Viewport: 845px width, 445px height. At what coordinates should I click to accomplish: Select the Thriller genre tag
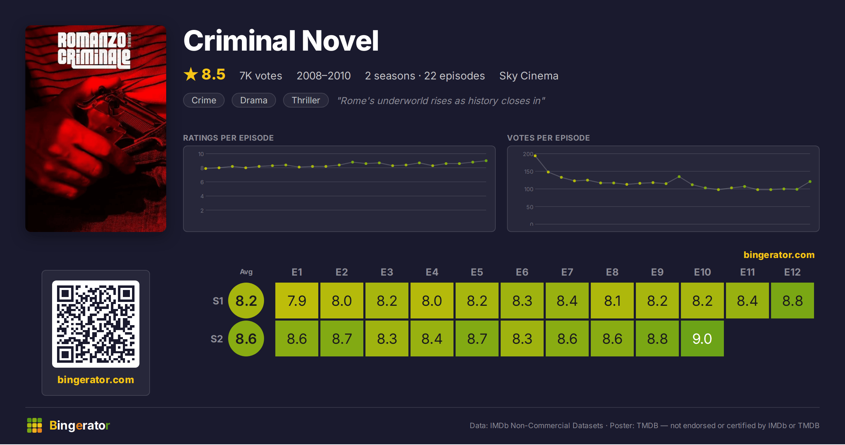(306, 100)
